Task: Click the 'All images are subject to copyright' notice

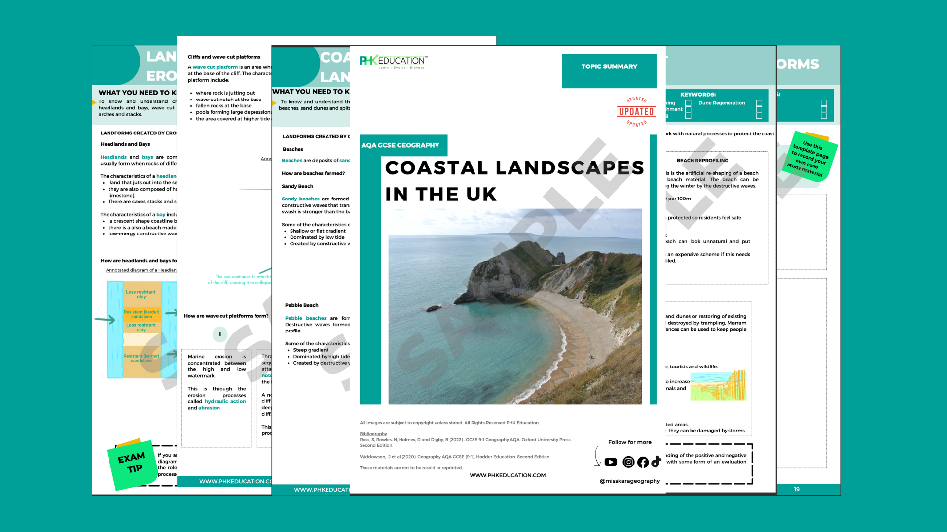Action: click(x=449, y=423)
